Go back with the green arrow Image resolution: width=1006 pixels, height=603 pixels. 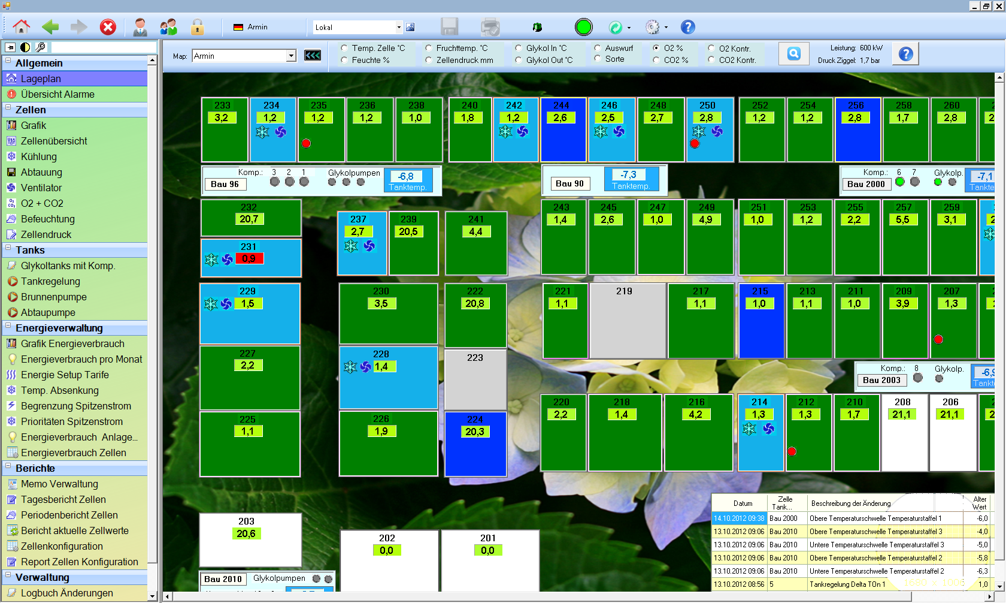point(50,27)
